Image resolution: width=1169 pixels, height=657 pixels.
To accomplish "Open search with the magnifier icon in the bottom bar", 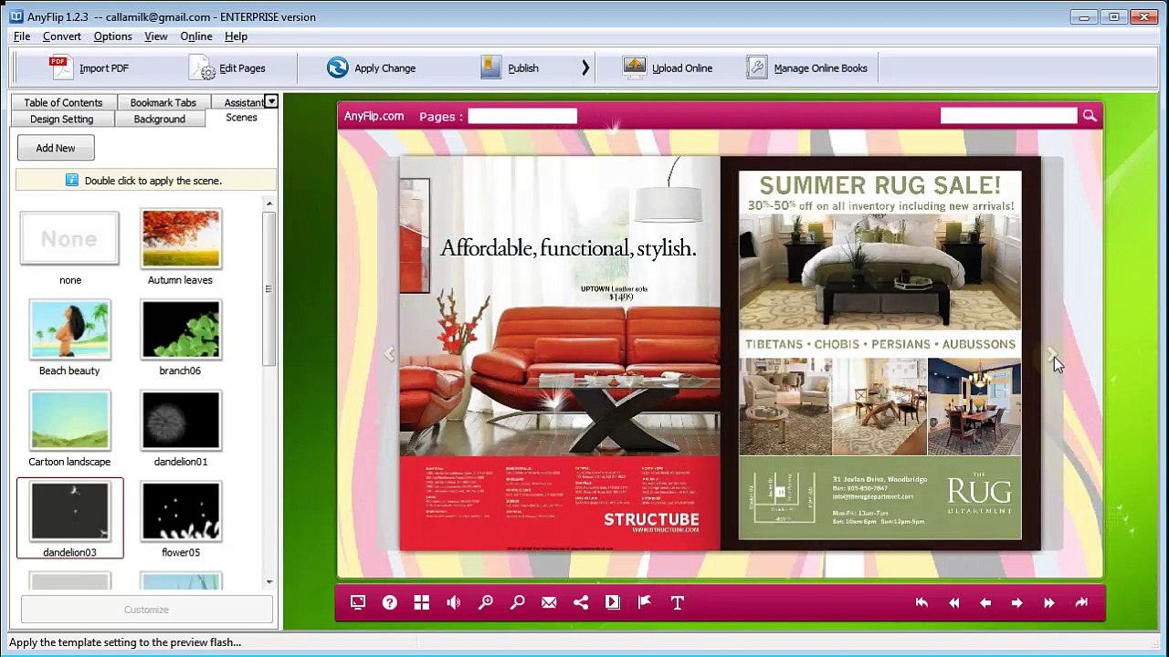I will (x=518, y=602).
